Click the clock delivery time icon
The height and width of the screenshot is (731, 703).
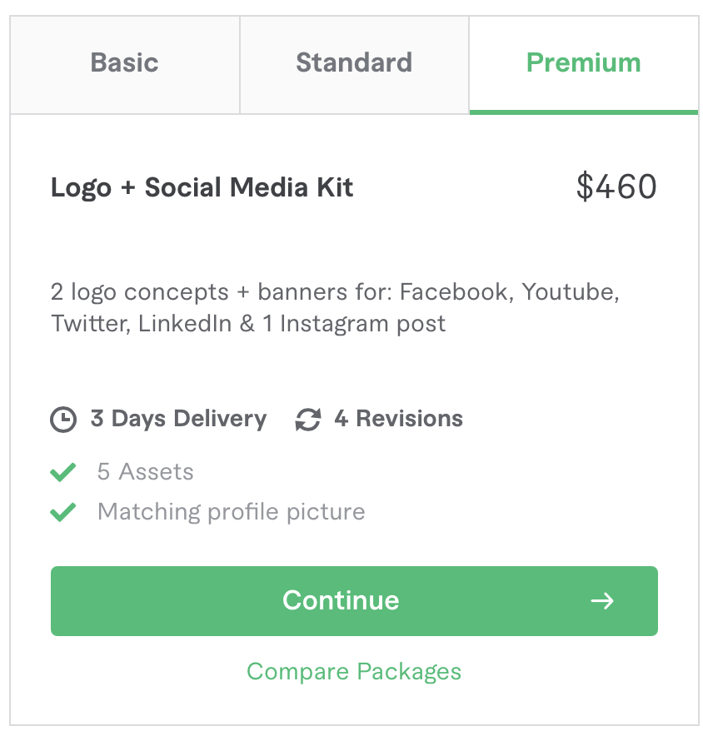click(x=63, y=420)
